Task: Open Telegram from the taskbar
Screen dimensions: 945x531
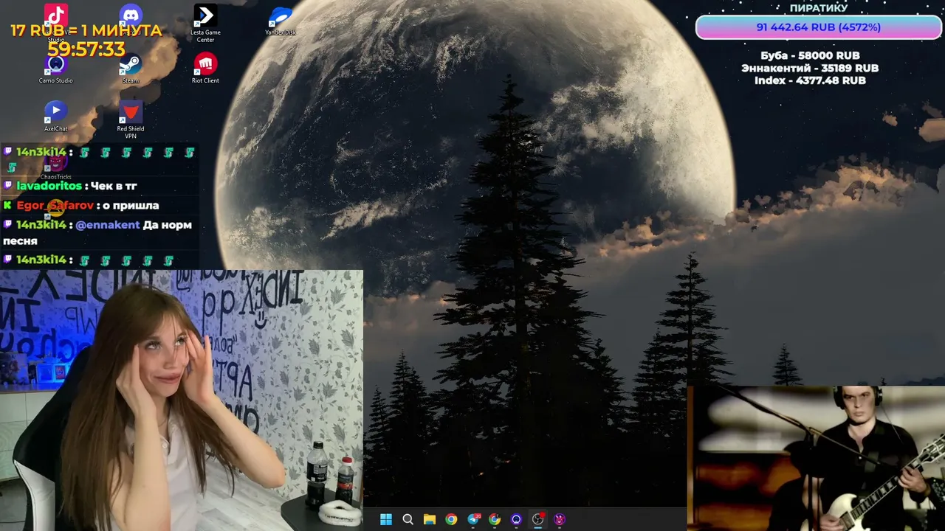Action: pyautogui.click(x=473, y=519)
